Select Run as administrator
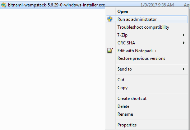This screenshot has width=190, height=130. pos(147,19)
